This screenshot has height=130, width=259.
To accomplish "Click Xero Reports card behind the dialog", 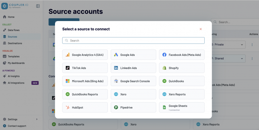I will click(x=226, y=125).
